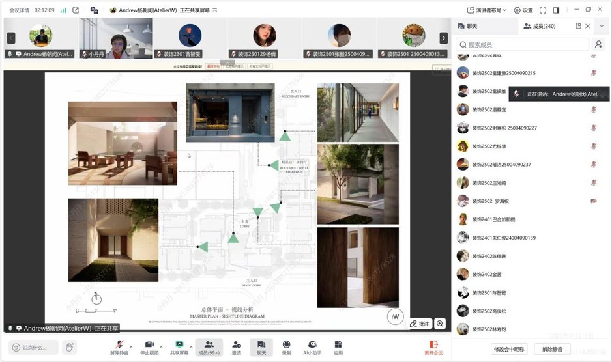Click the 邀请 invite icon

pos(236,344)
